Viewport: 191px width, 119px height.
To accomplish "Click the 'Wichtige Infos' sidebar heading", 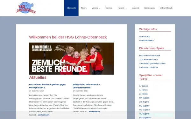I will tap(148, 29).
